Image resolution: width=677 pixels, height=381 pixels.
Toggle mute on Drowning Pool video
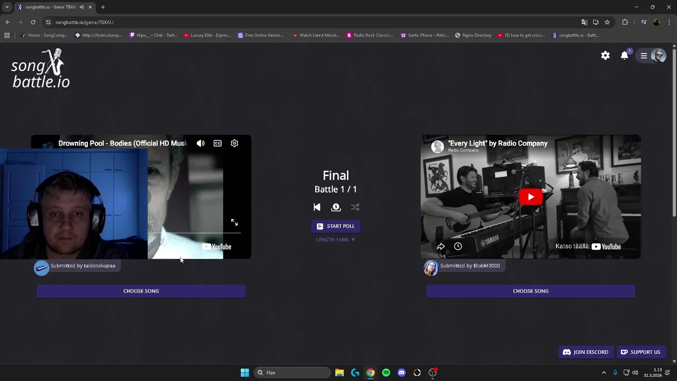coord(200,143)
